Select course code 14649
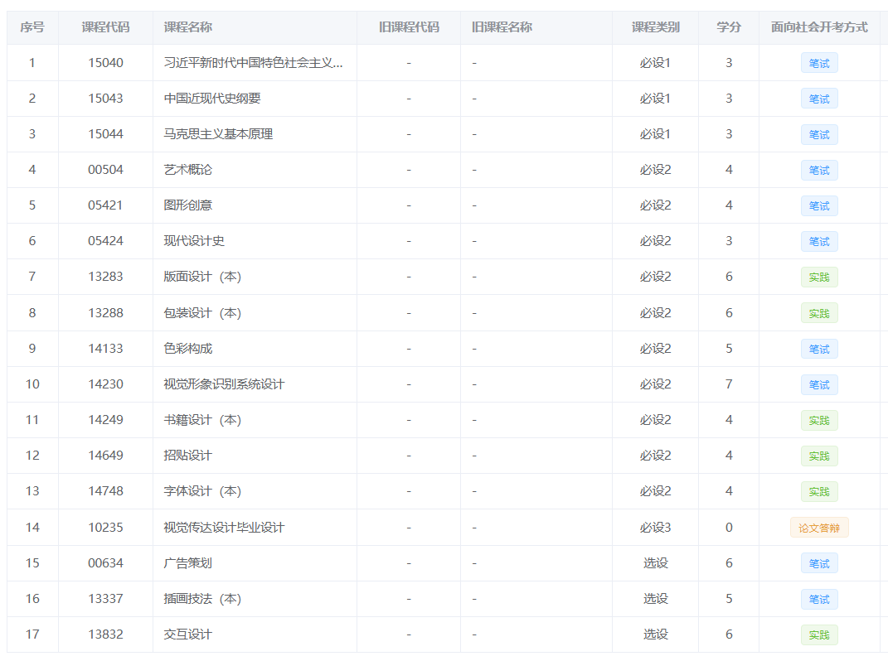This screenshot has height=661, width=888. (x=105, y=456)
